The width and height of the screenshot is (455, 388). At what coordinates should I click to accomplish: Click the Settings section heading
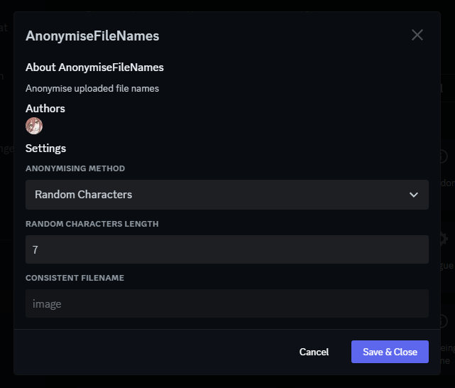[45, 149]
